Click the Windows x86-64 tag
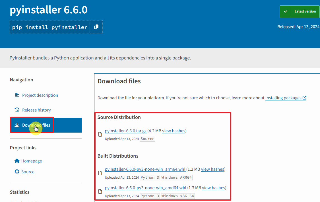Viewport: 320px width, 202px height. (177, 196)
